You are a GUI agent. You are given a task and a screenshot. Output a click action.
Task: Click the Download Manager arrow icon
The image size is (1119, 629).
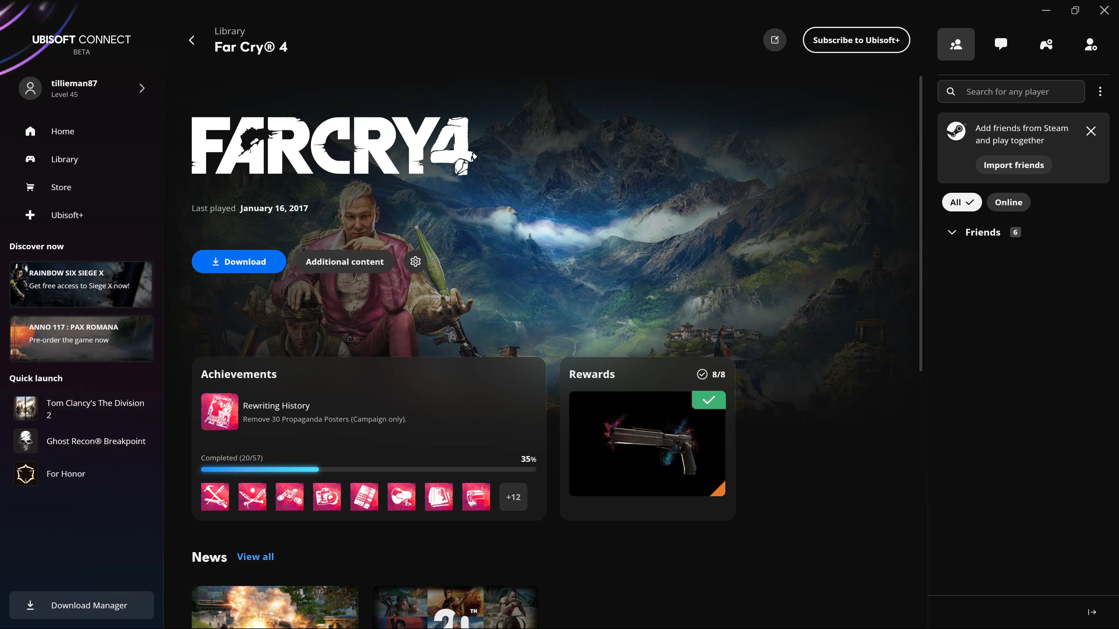click(30, 605)
